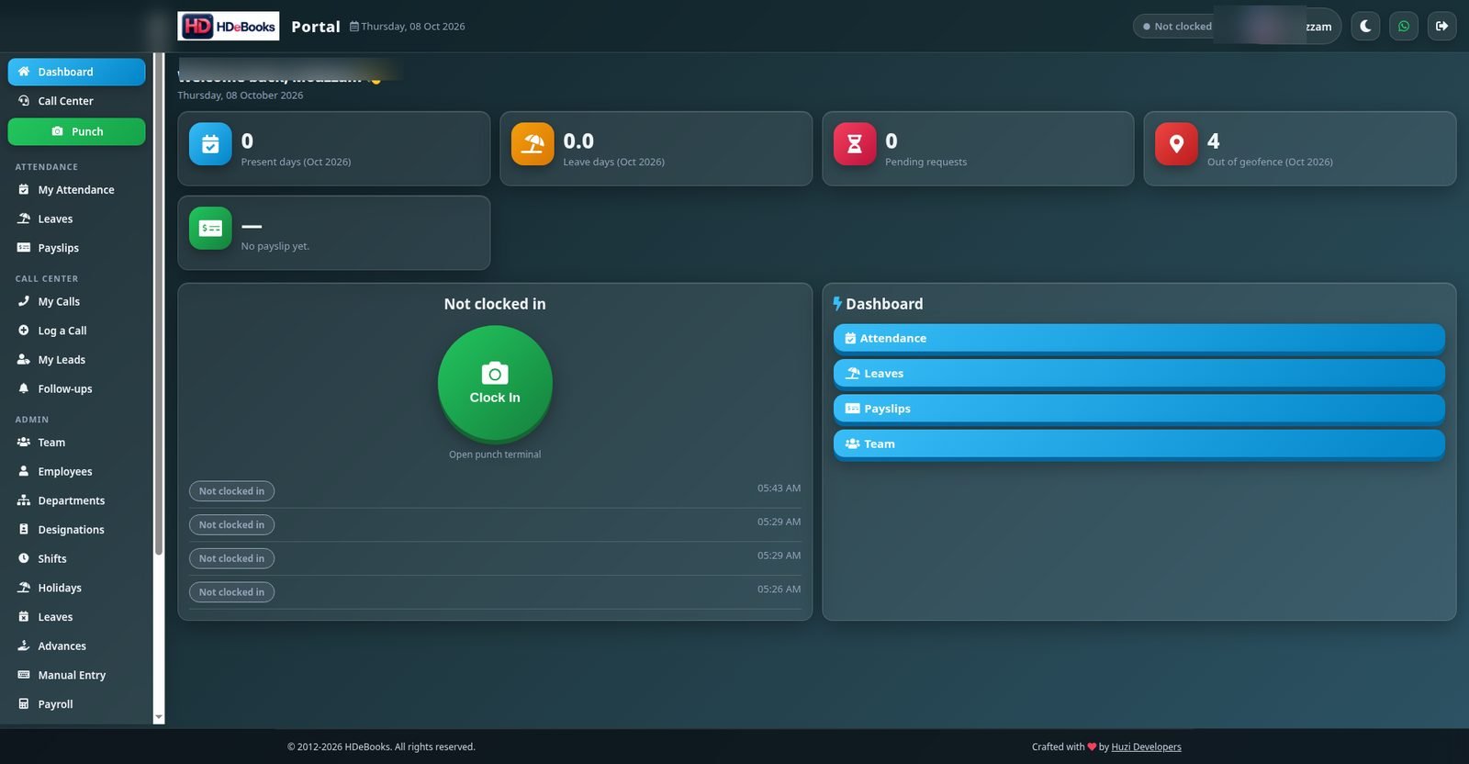Open Team under Admin section

pyautogui.click(x=77, y=443)
